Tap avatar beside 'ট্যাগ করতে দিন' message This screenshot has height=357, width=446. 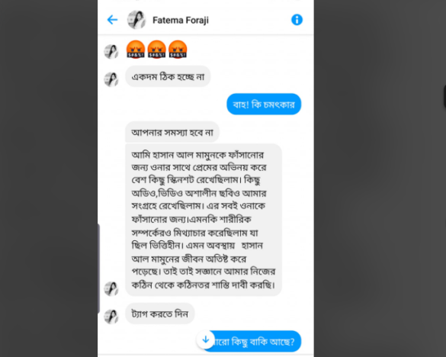(111, 317)
